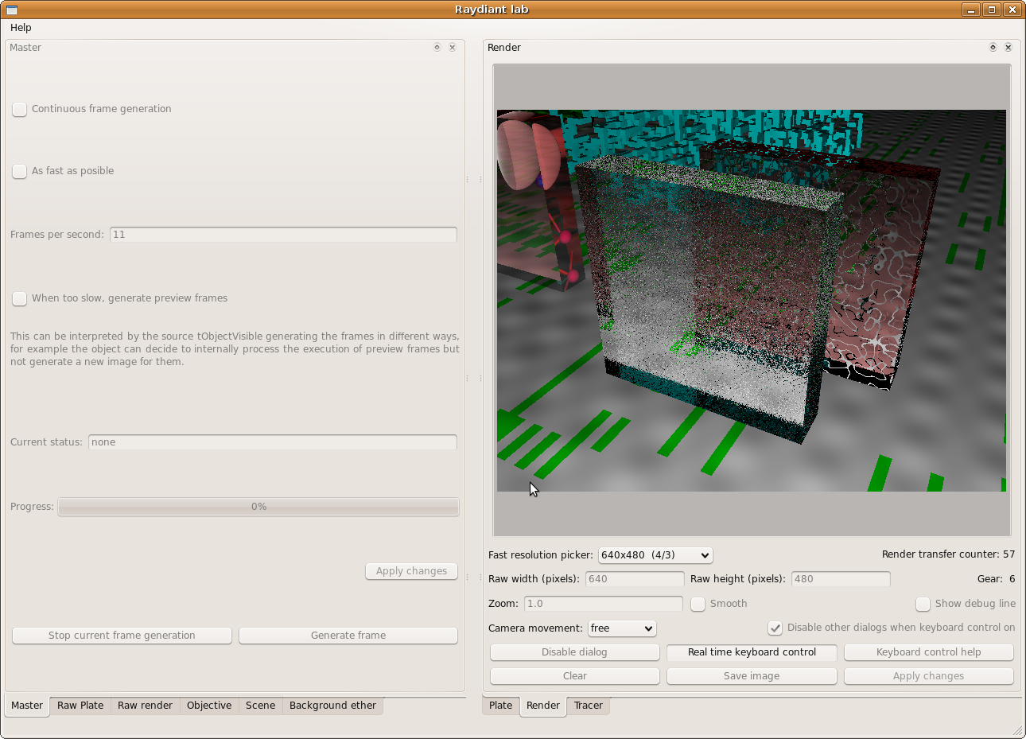The width and height of the screenshot is (1026, 739).
Task: Uncheck Disable other dialogs when keyboard control on
Action: 775,628
